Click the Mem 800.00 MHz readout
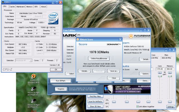The image size is (179, 112). pos(166,58)
